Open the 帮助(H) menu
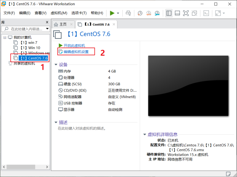The height and width of the screenshot is (177, 237). point(97,13)
